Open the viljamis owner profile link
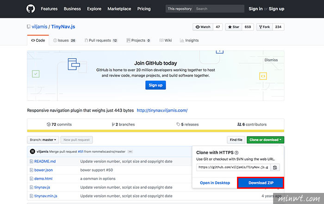Viewport: 324px width, 204px height. tap(39, 27)
